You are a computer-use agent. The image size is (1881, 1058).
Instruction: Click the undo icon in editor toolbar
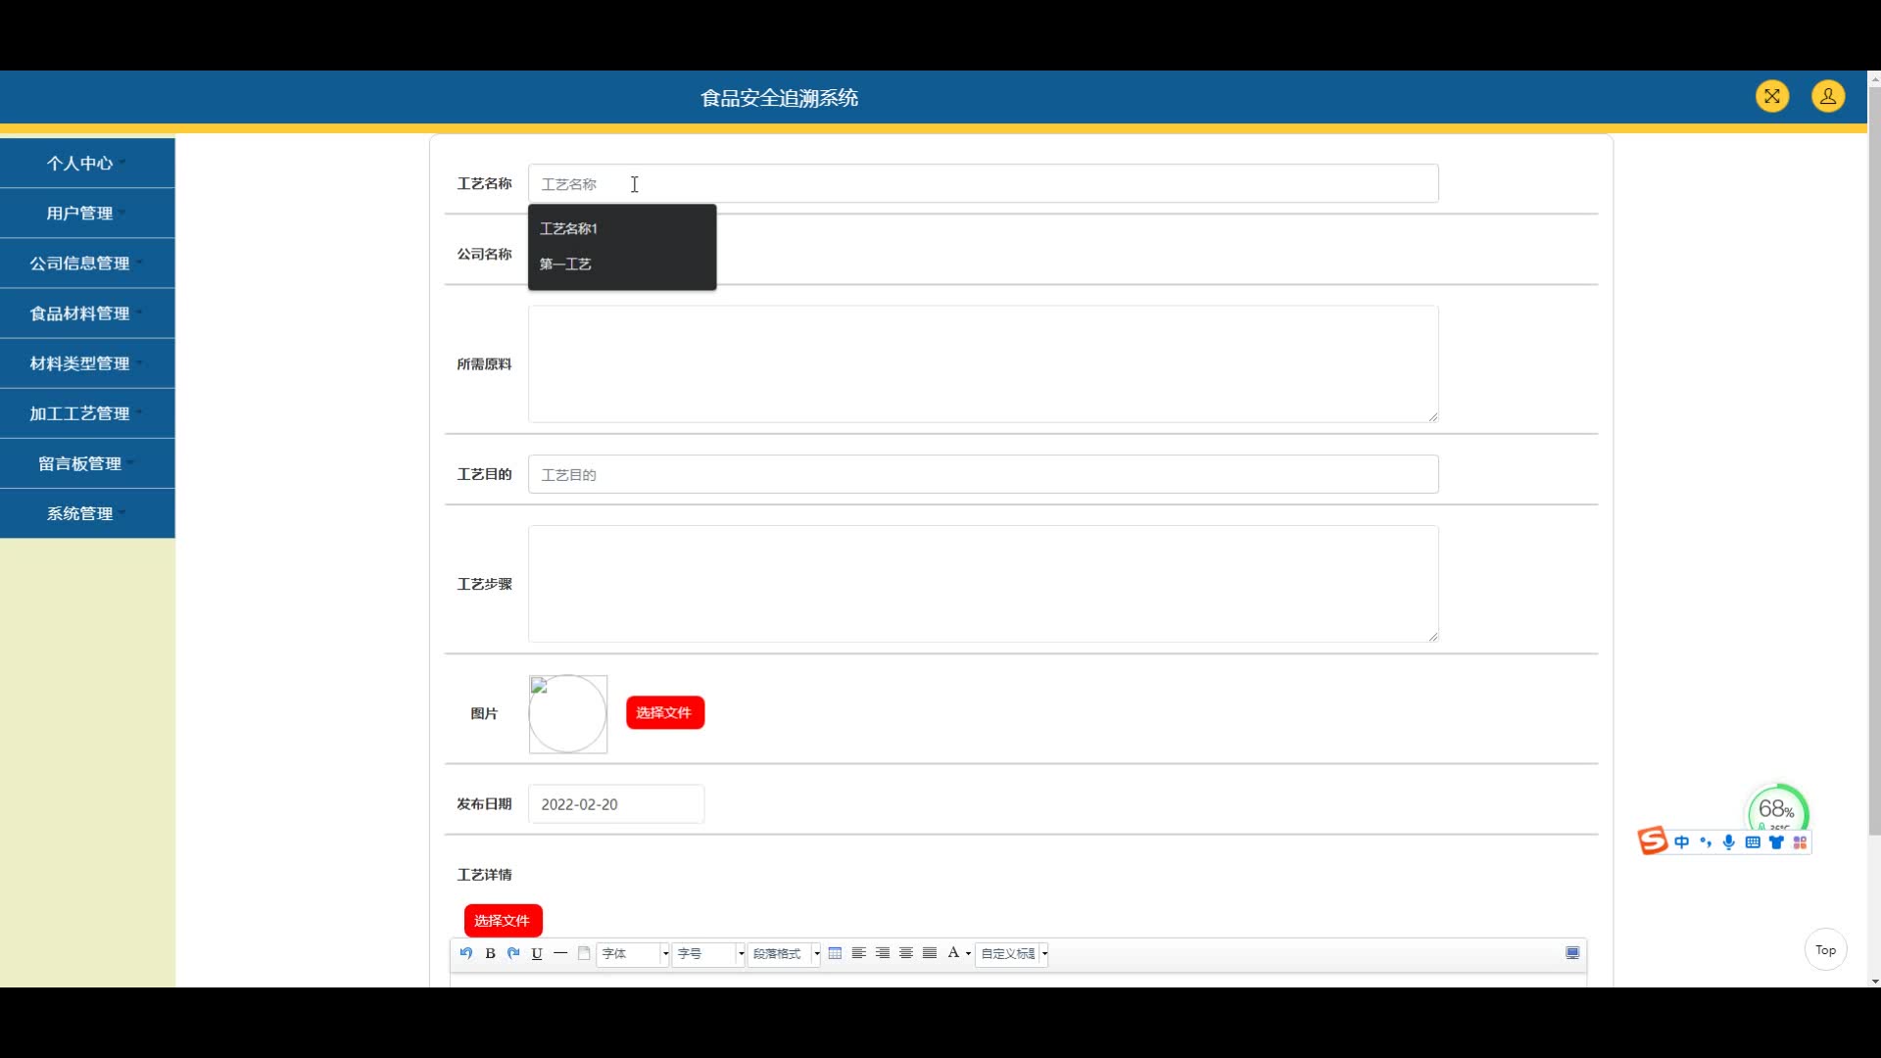466,953
